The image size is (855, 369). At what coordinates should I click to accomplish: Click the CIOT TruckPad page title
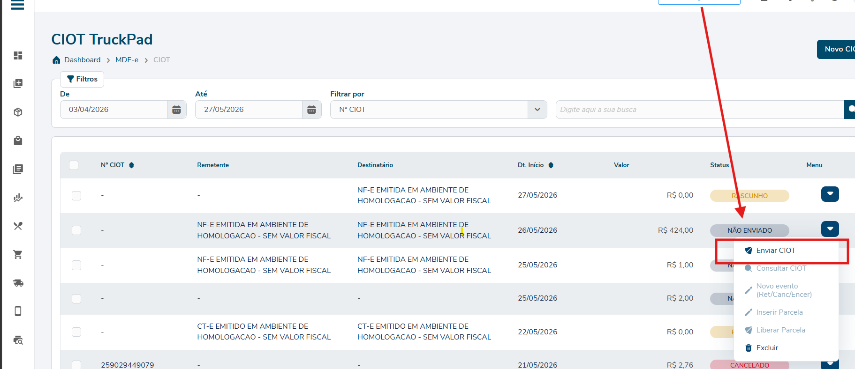coord(102,39)
